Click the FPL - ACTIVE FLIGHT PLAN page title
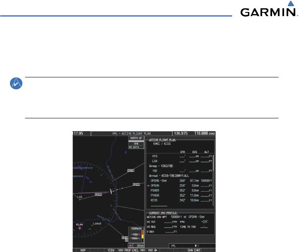The width and height of the screenshot is (299, 252). click(x=131, y=134)
